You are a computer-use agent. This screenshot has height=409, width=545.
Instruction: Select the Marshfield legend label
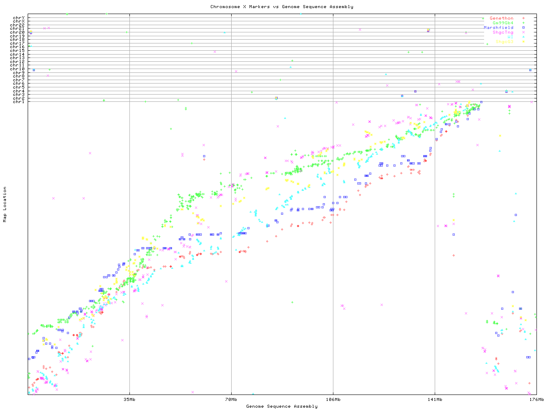pyautogui.click(x=499, y=28)
